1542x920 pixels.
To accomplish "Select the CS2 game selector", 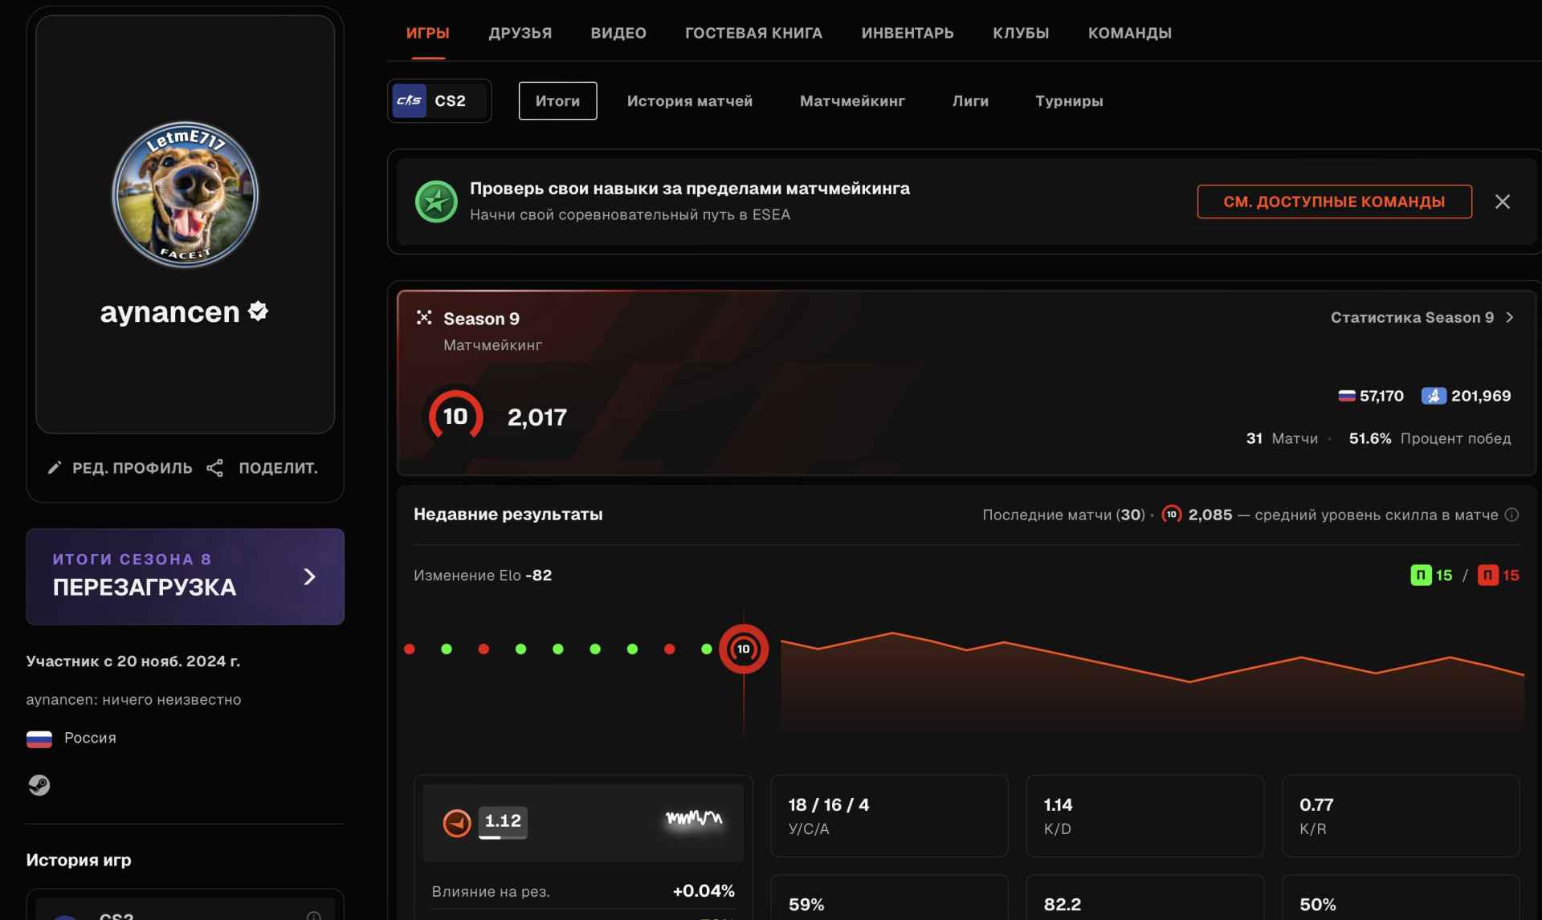I will click(x=439, y=101).
